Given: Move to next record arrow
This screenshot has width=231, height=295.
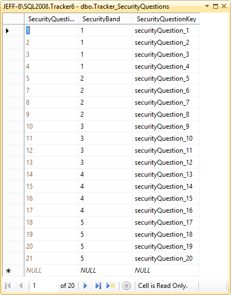Looking at the screenshot, I should tap(85, 286).
